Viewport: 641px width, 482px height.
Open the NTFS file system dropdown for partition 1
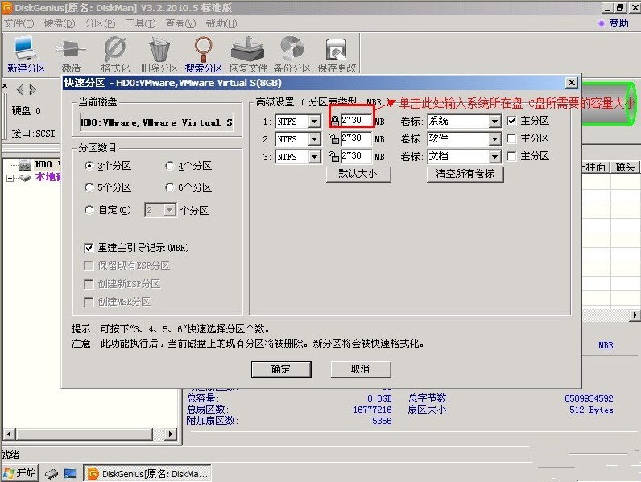(314, 122)
